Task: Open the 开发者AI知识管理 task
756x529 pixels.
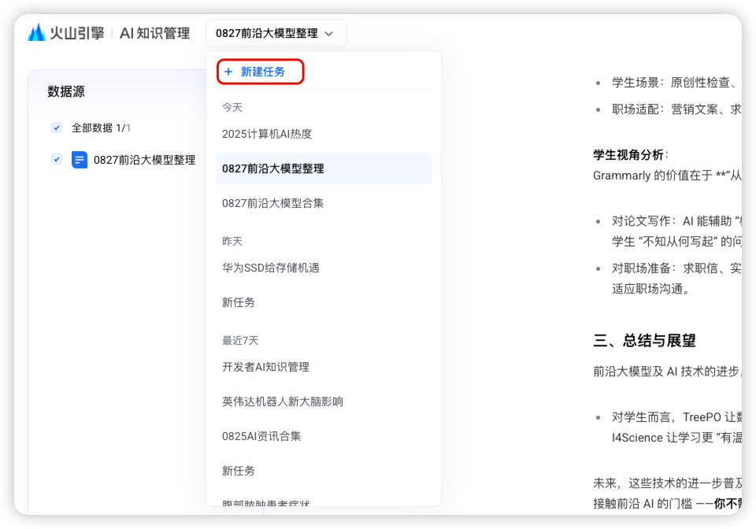Action: pos(324,367)
